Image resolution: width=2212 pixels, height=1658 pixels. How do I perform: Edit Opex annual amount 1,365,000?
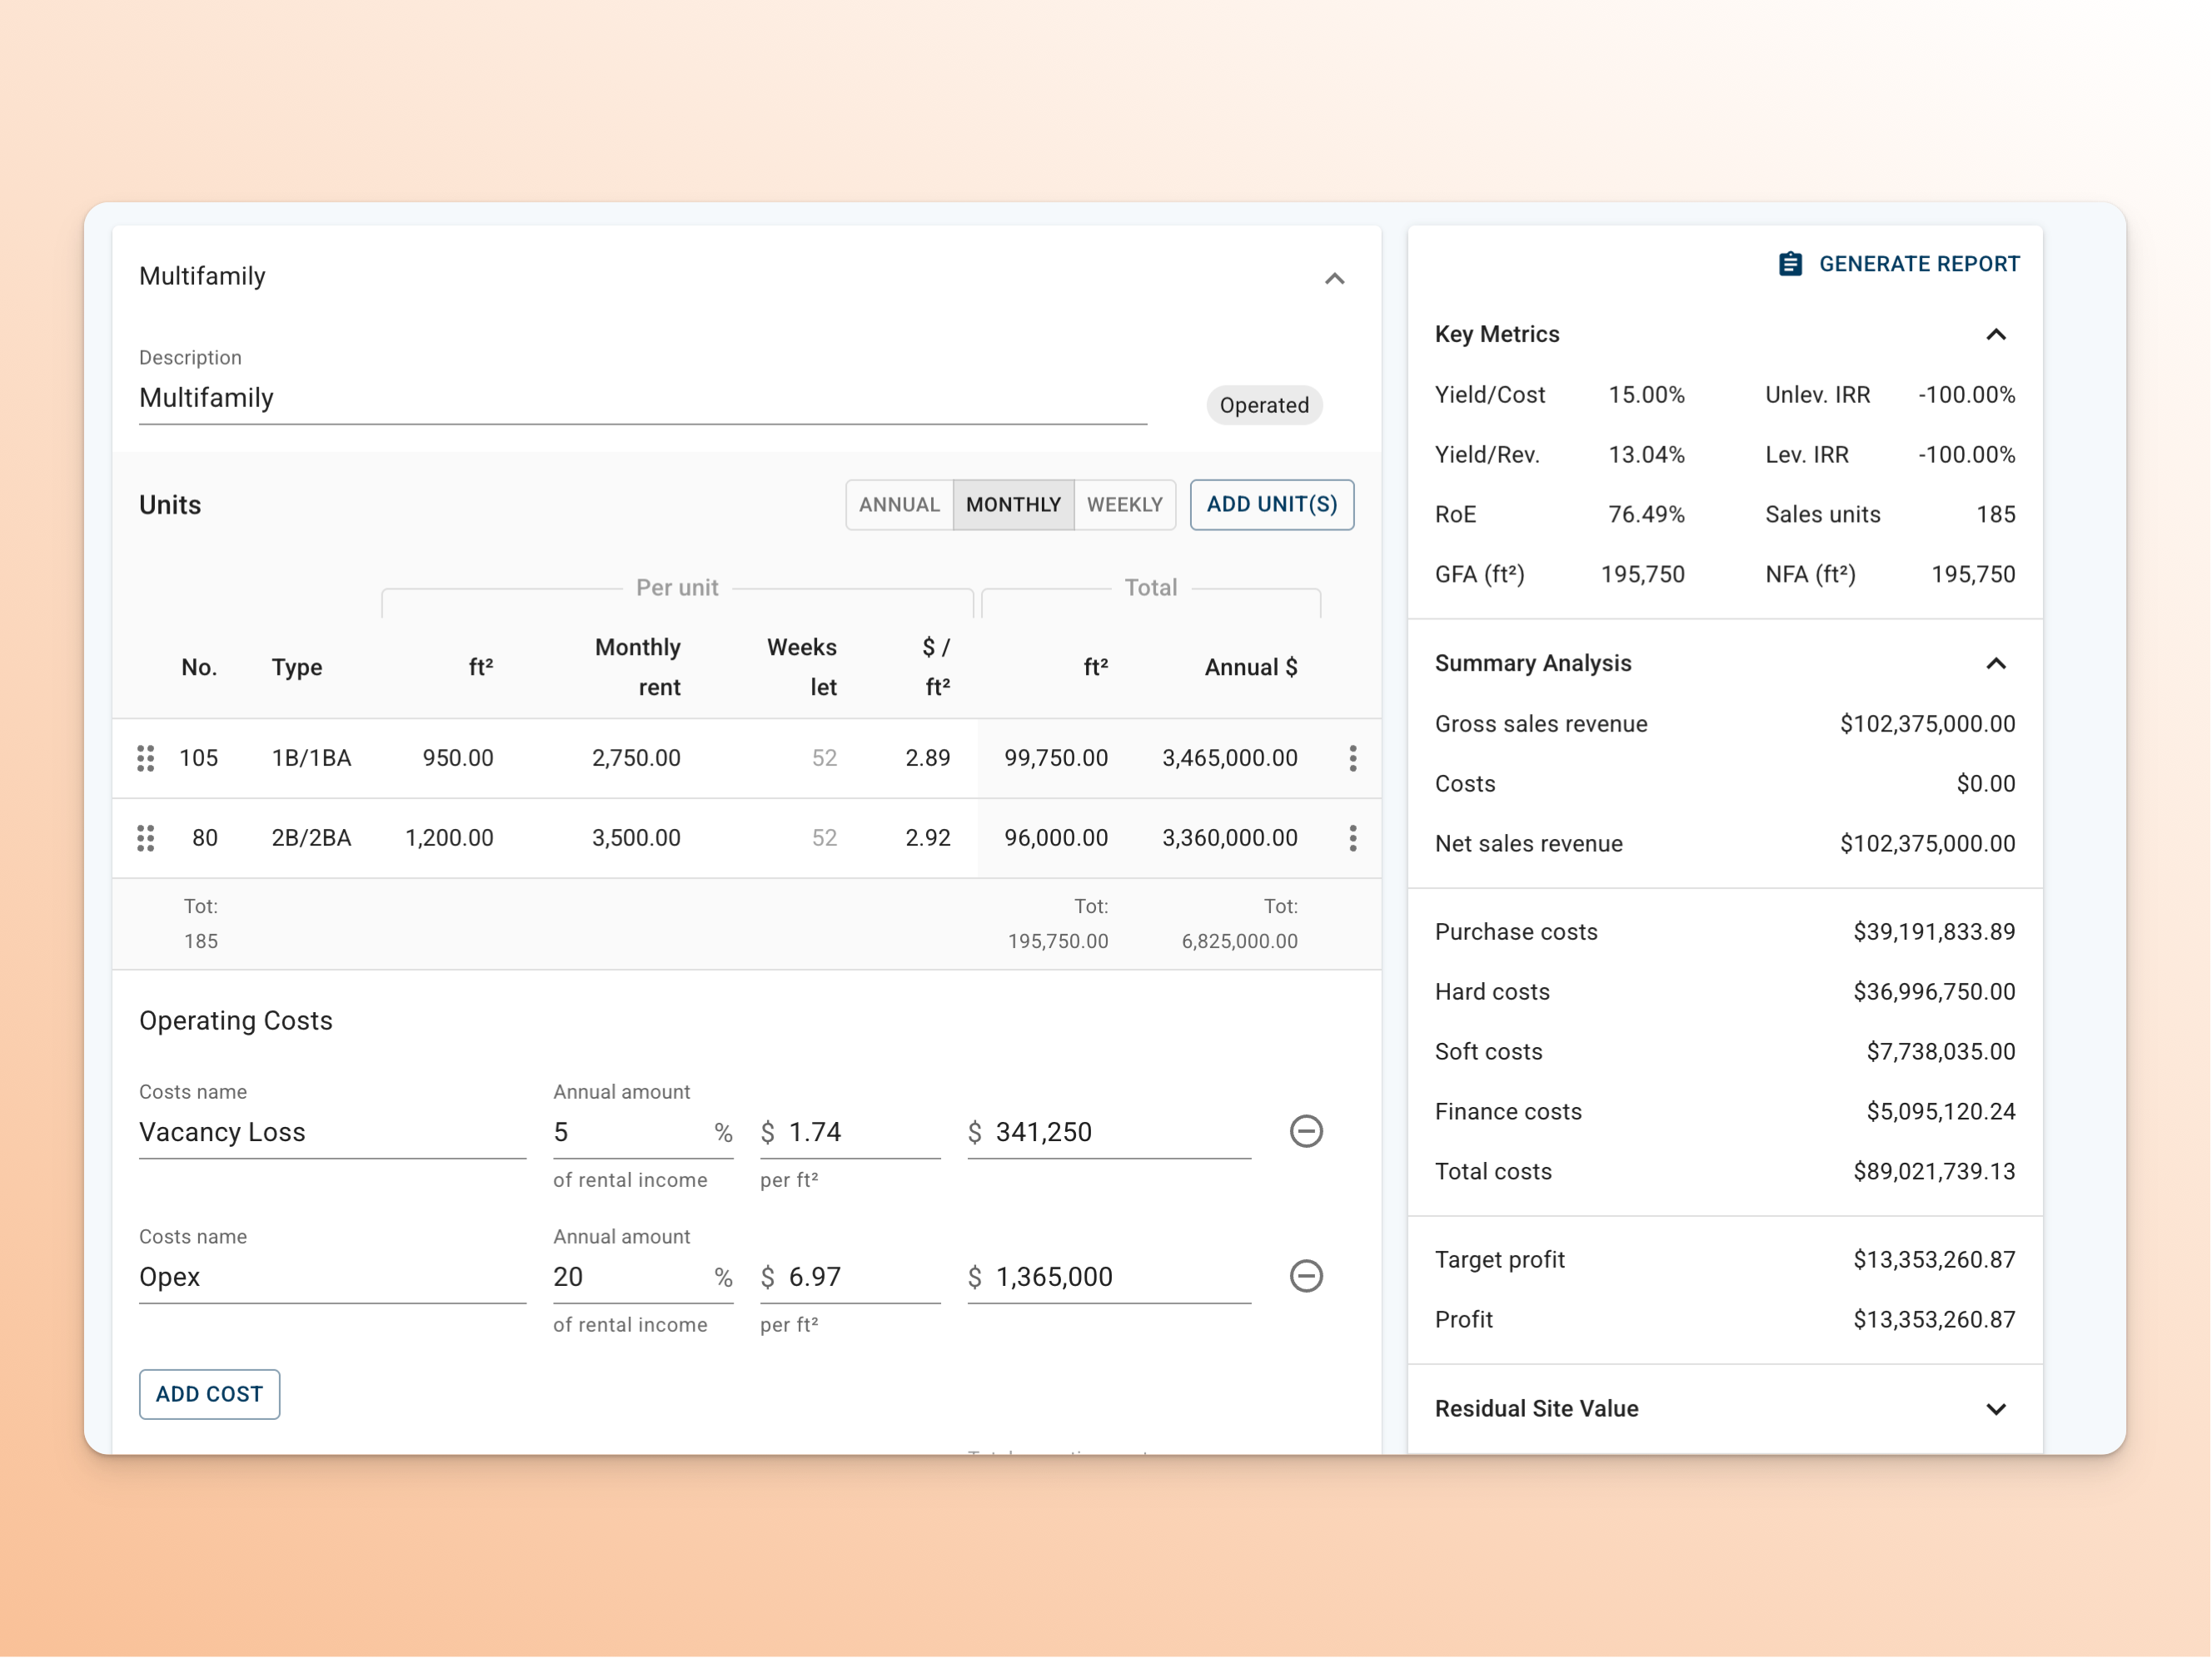coord(1109,1278)
